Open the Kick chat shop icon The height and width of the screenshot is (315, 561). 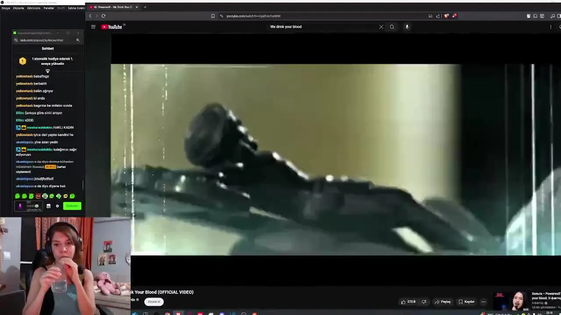(x=49, y=206)
